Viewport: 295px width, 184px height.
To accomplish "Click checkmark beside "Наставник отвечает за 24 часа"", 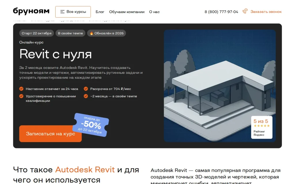I will (x=21, y=89).
